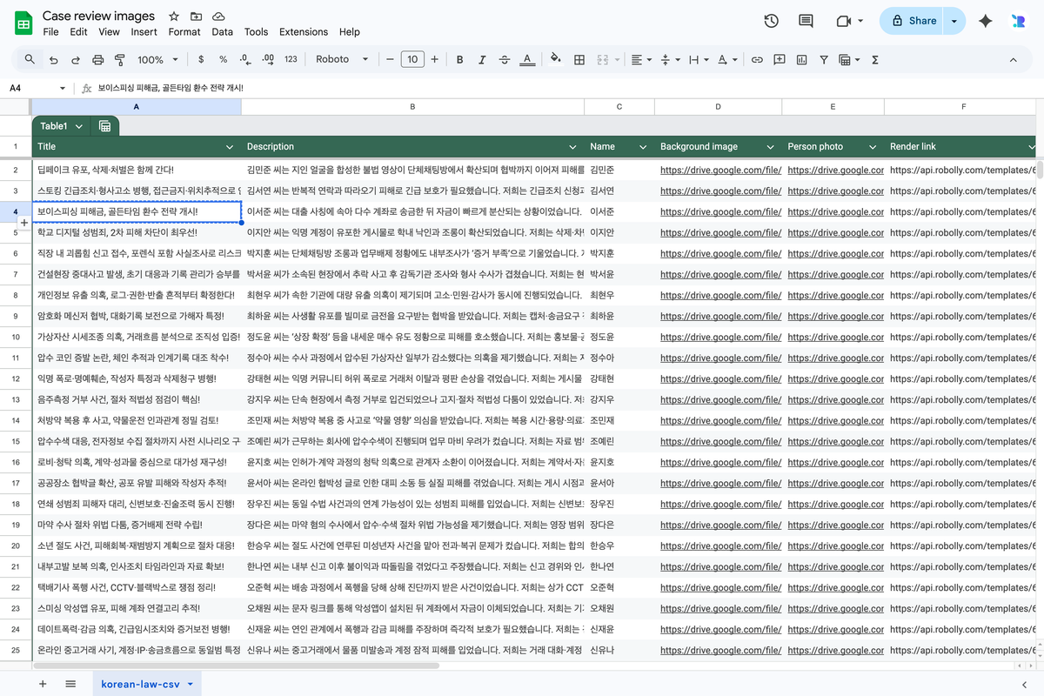
Task: Apply the Functions (Σ) tool
Action: pyautogui.click(x=875, y=59)
